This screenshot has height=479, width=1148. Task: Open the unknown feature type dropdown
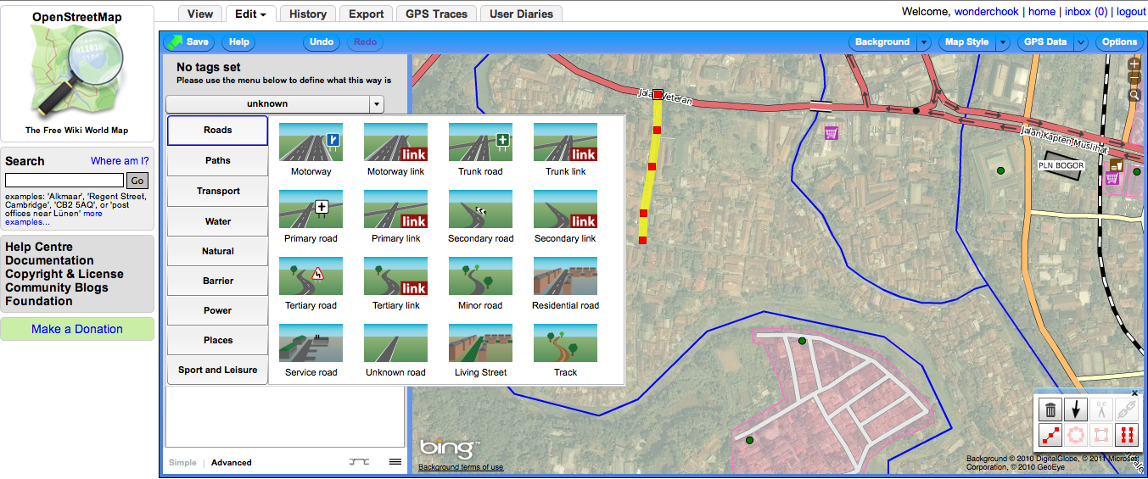[x=377, y=104]
